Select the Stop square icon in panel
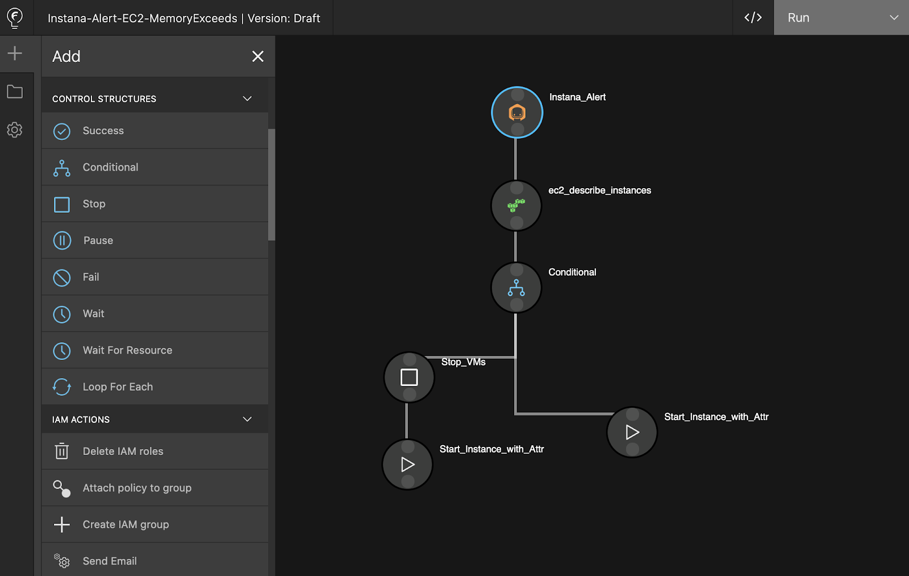This screenshot has width=909, height=576. [62, 205]
